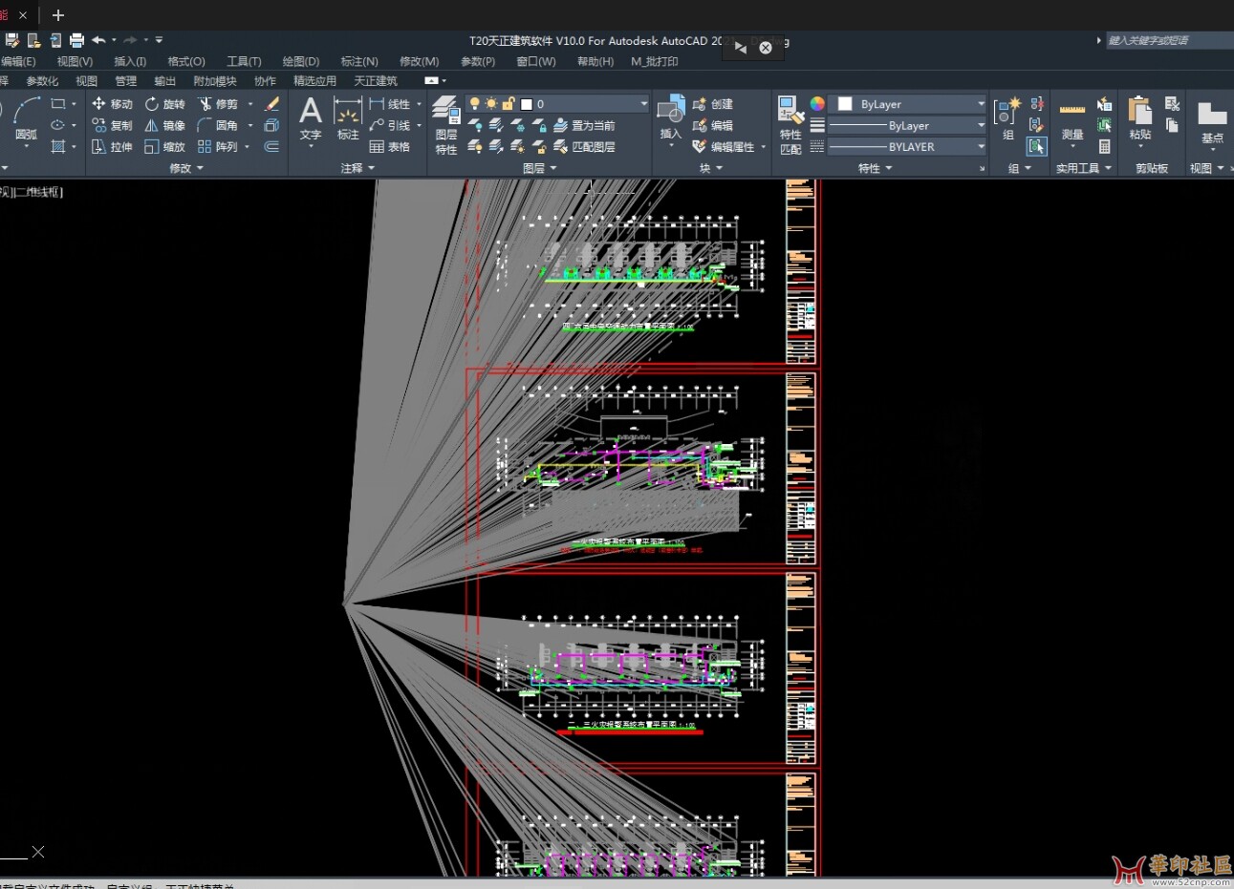Open the 工具(T) menu
1234x889 pixels.
244,61
